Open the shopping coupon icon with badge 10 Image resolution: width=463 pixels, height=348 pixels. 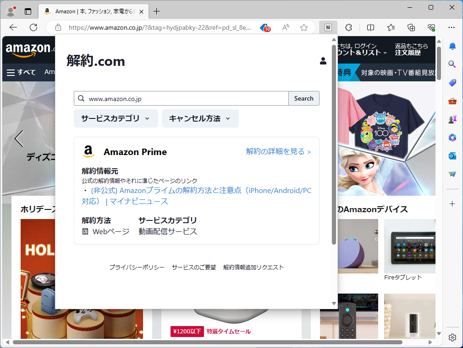[x=265, y=27]
